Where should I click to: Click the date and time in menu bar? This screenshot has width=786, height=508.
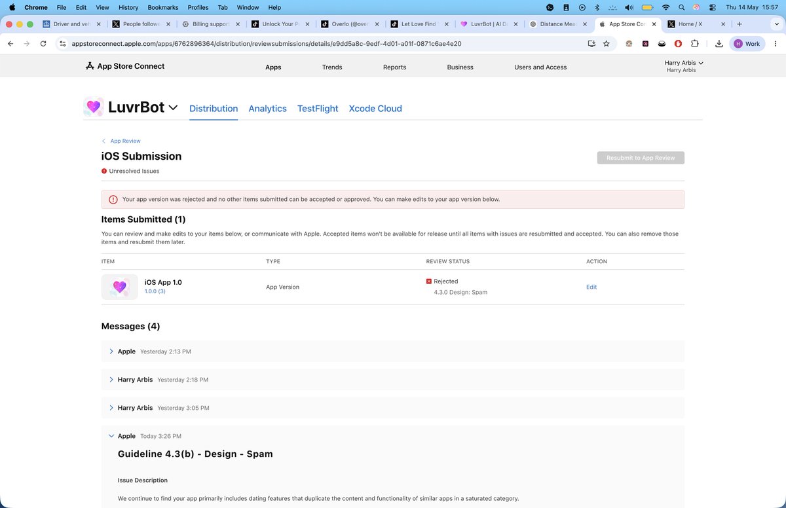pos(751,7)
